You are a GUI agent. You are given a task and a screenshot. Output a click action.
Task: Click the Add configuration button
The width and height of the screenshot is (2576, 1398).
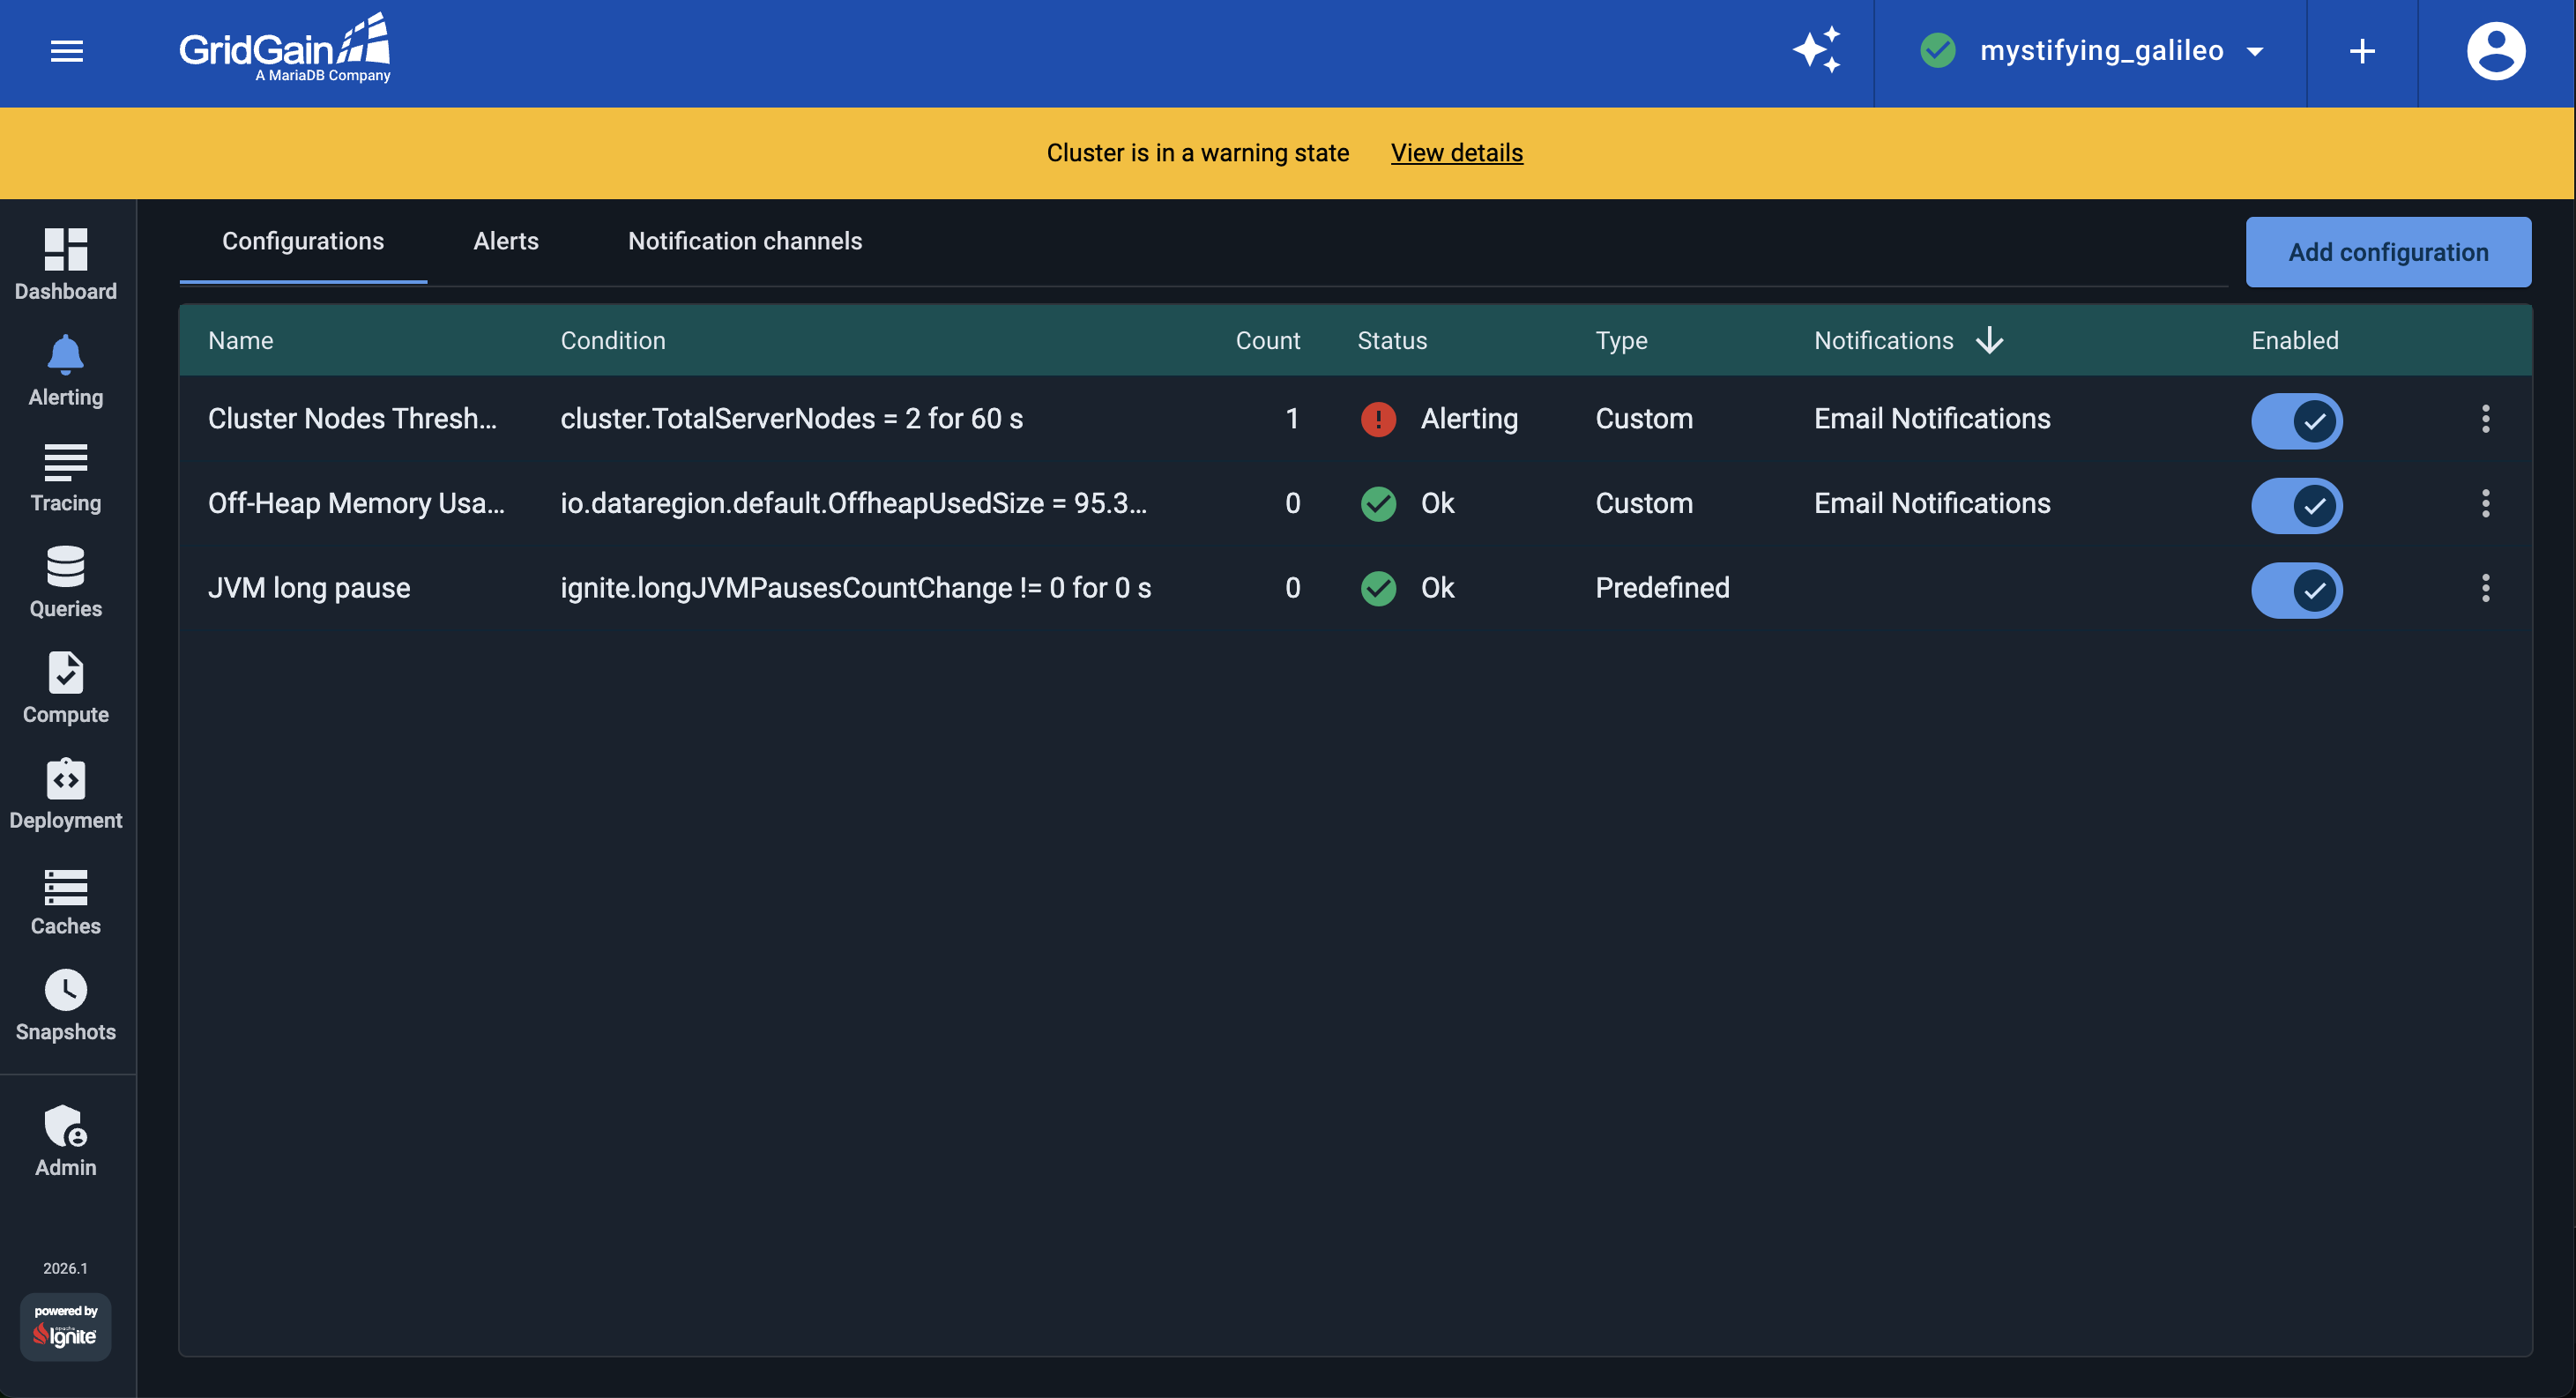[2388, 252]
